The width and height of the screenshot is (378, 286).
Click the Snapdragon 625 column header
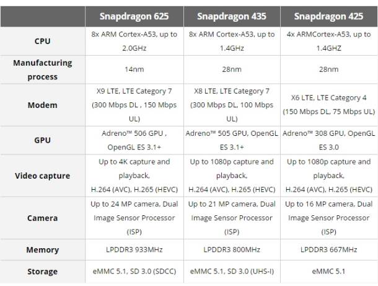(x=134, y=16)
